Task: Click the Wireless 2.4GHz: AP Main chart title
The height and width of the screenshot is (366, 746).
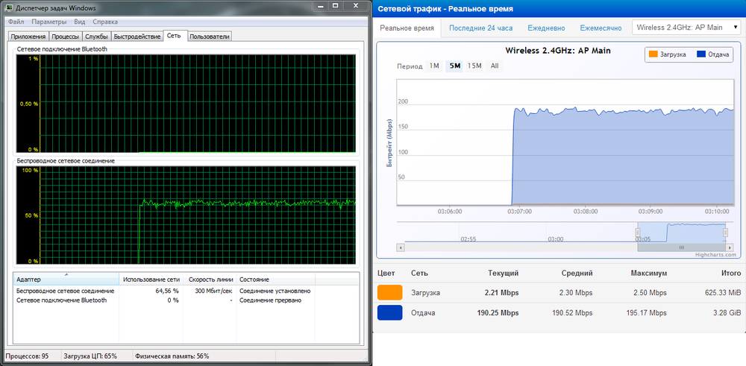Action: 557,51
